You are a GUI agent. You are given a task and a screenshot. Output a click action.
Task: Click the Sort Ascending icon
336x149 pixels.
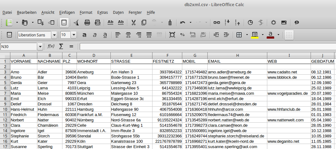(x=228, y=23)
